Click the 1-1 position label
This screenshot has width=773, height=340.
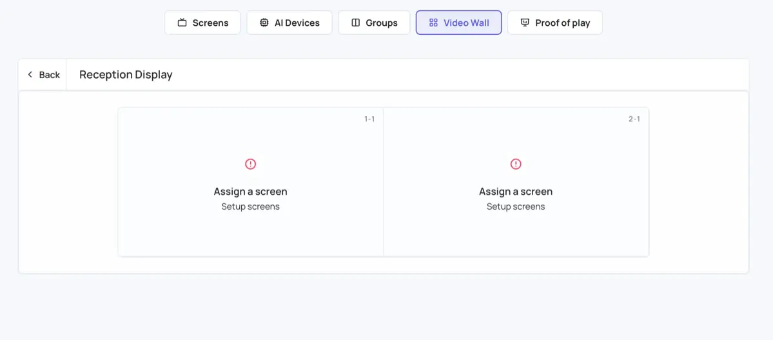click(x=369, y=119)
